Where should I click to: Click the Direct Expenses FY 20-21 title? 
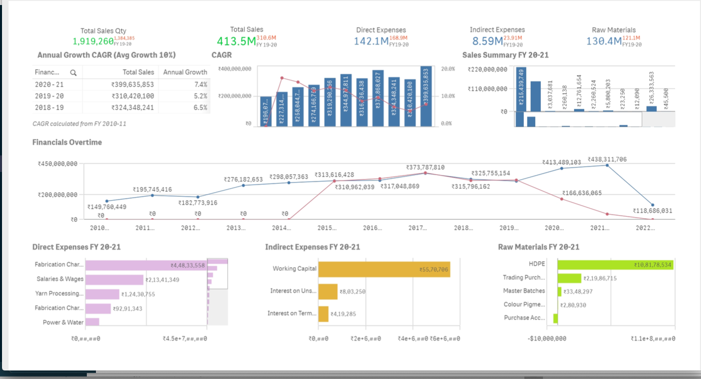tap(76, 247)
